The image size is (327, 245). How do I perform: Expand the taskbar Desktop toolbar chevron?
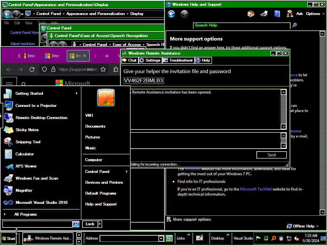click(228, 235)
